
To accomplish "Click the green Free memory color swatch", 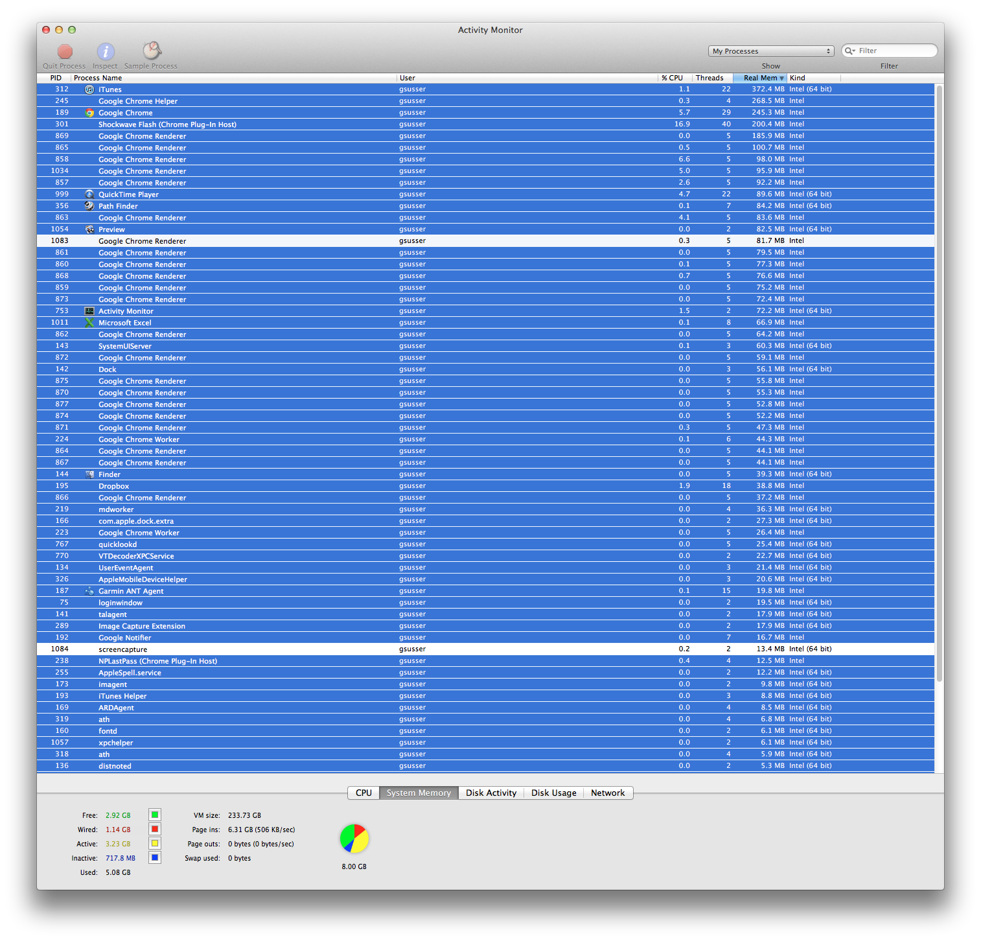I will point(155,815).
